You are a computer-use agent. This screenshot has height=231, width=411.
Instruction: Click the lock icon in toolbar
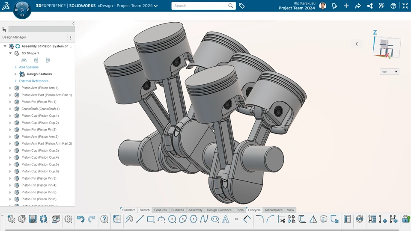pyautogui.click(x=406, y=219)
